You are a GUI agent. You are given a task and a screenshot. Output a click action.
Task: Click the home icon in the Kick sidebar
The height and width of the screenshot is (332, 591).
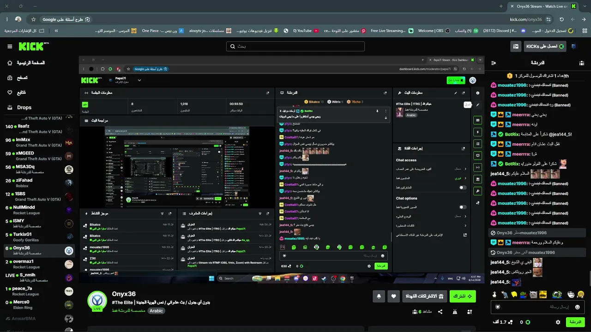[x=10, y=63]
